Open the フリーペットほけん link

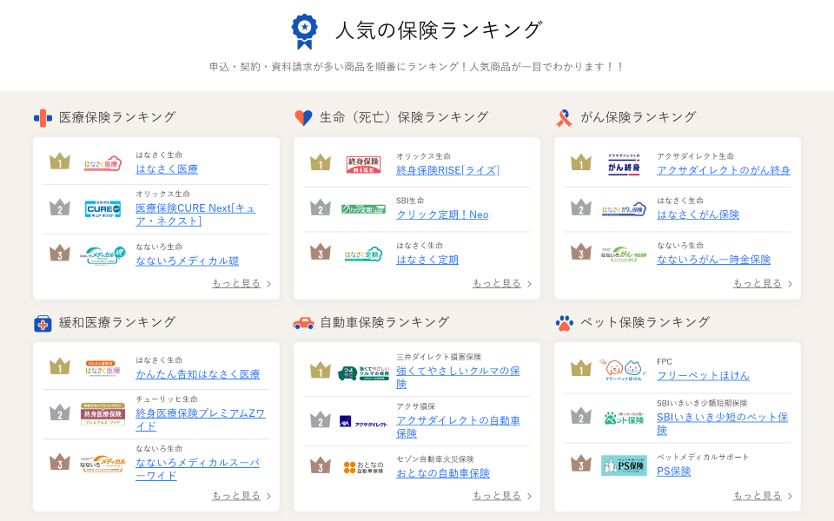click(x=703, y=375)
